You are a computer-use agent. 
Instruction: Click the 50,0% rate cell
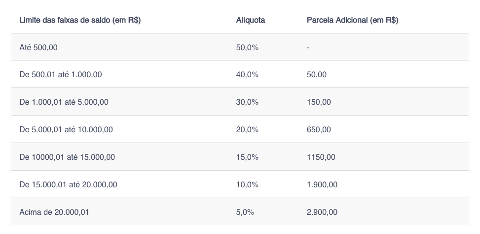tap(248, 48)
